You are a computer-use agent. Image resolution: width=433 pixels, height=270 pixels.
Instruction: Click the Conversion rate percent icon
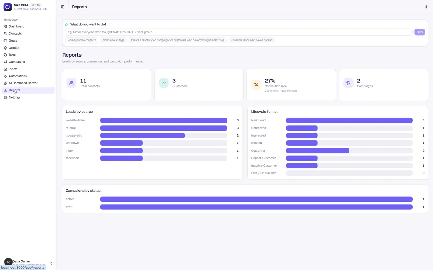pyautogui.click(x=256, y=85)
